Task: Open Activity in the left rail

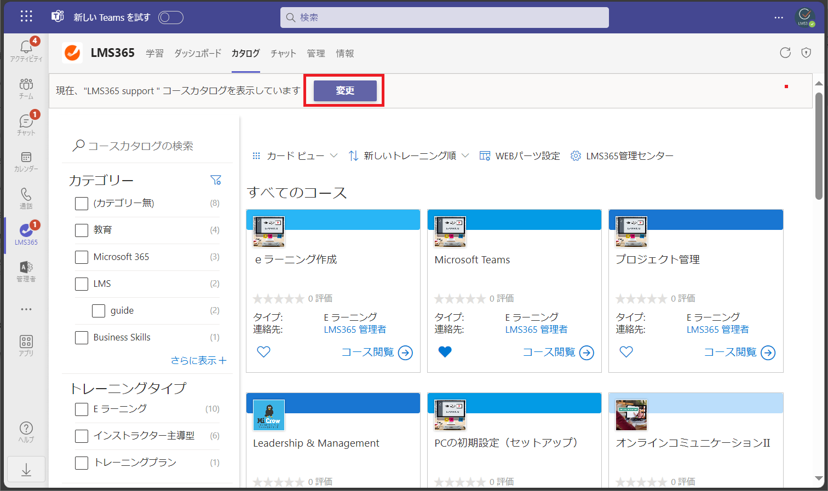Action: [x=26, y=50]
